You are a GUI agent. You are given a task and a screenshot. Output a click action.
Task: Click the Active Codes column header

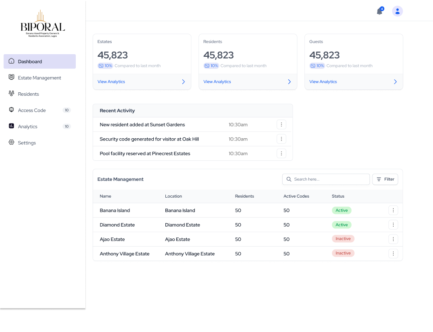tap(296, 196)
